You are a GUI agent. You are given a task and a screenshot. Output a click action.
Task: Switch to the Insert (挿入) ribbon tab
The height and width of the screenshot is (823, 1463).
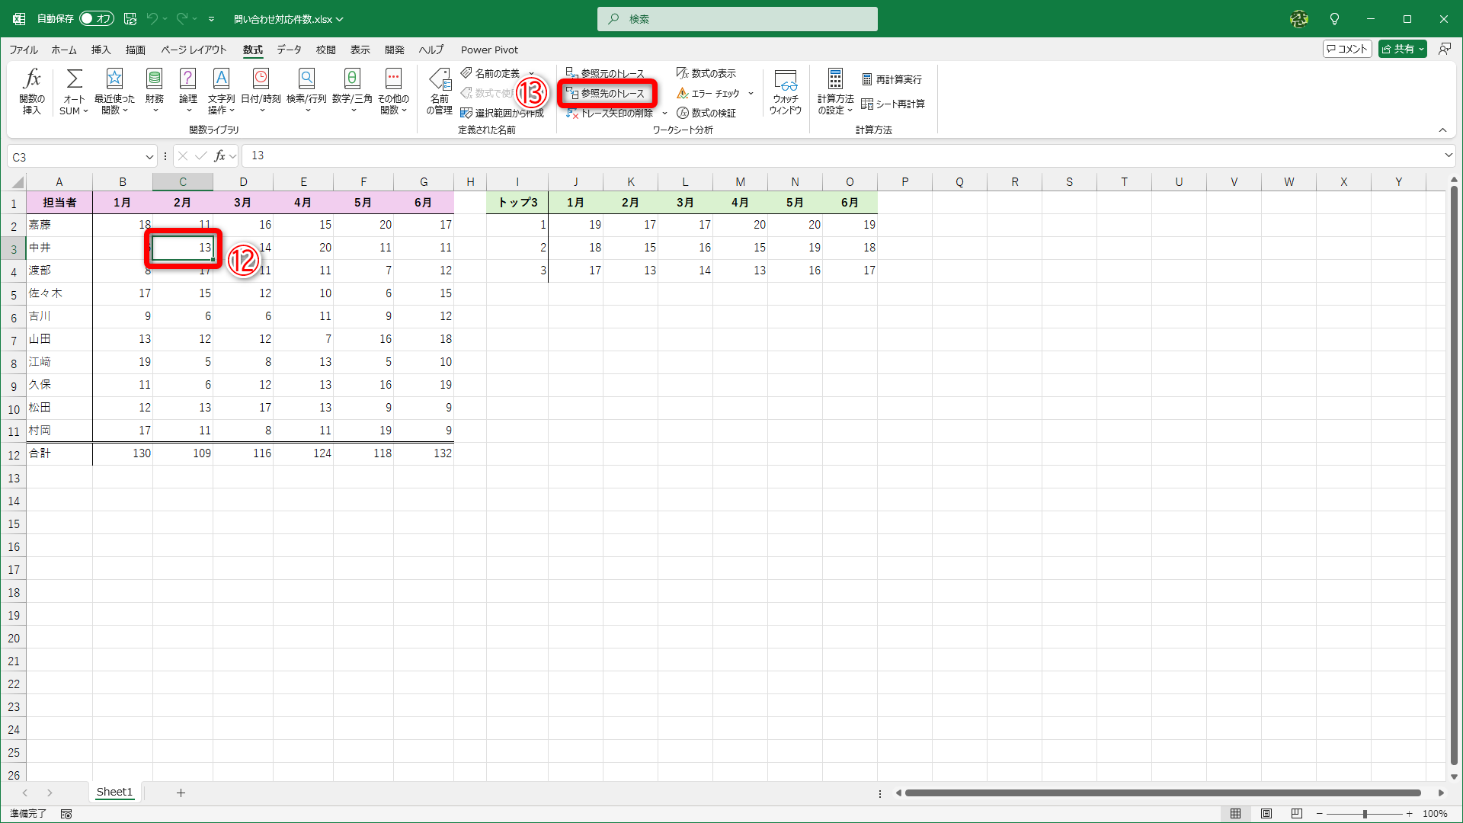click(101, 50)
